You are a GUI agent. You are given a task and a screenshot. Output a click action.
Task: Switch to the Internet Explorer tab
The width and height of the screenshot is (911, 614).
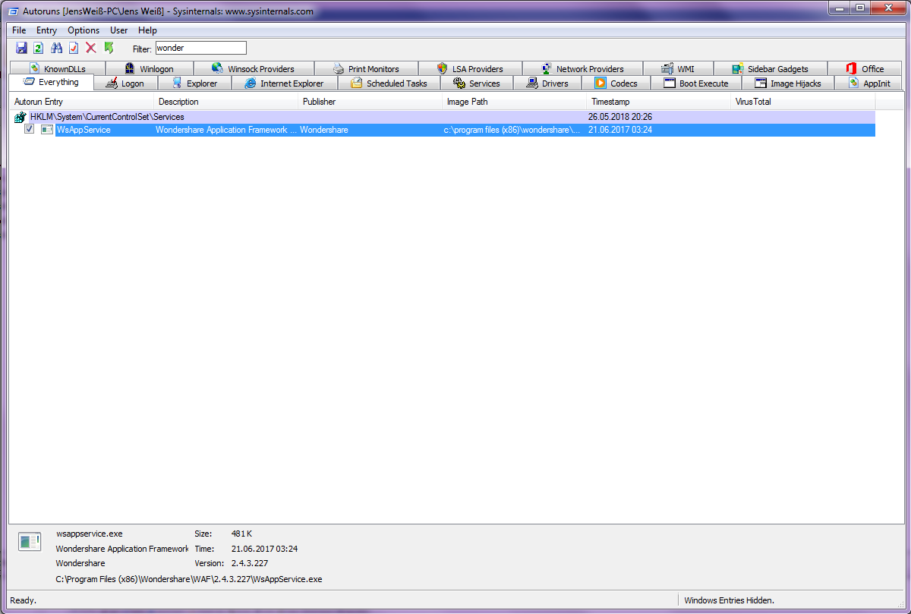click(284, 83)
